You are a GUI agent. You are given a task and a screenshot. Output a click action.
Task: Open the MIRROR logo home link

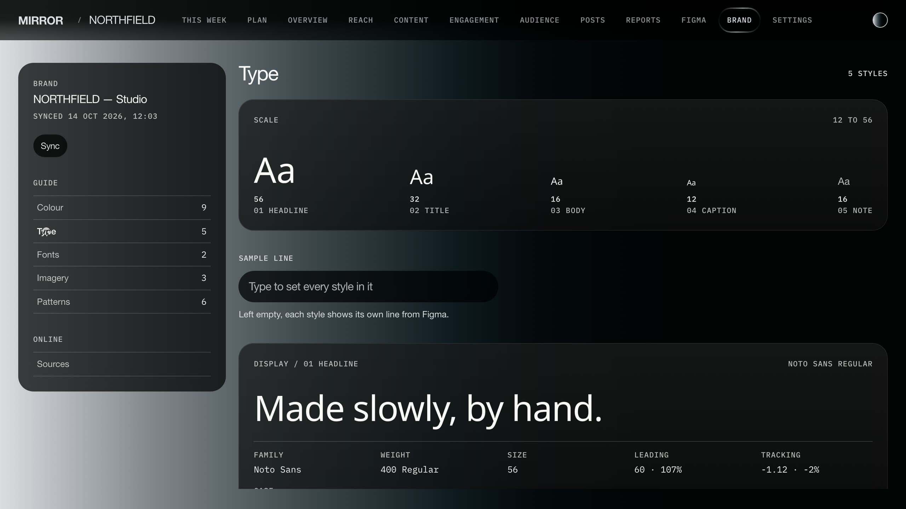41,20
